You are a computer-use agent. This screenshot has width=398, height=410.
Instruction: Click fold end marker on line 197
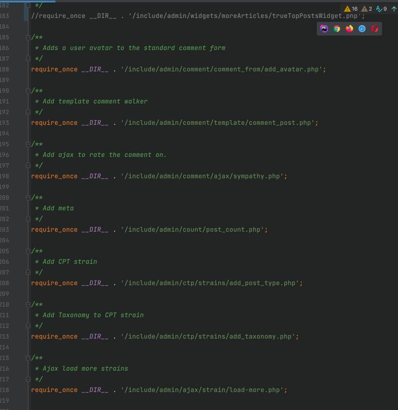tap(28, 166)
